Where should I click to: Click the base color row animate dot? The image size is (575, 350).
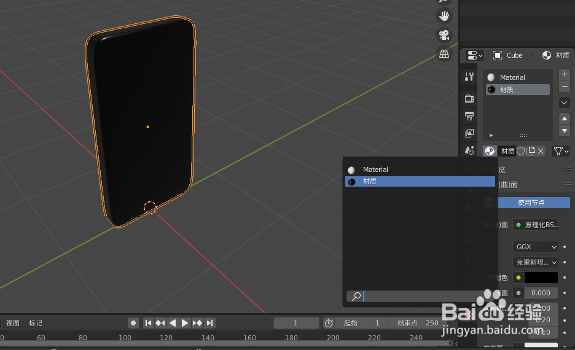(565, 278)
